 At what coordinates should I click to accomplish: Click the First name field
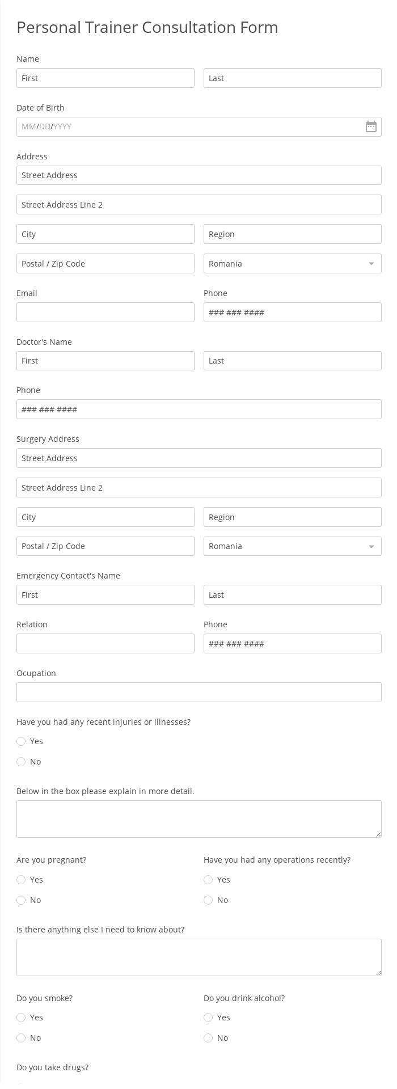pos(105,78)
